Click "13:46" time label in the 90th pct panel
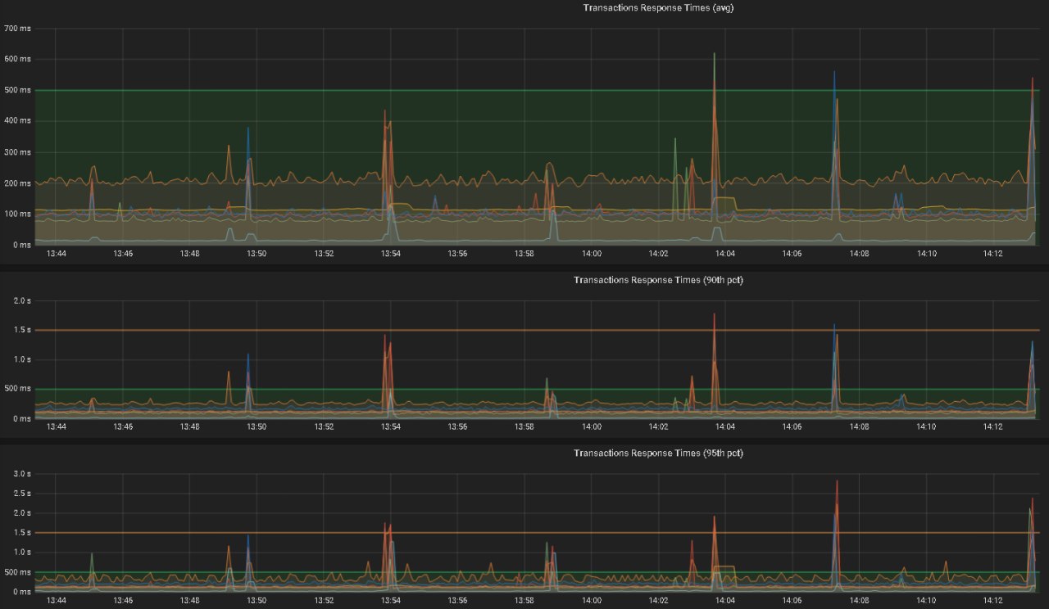Screen dimensions: 1049x609 (x=123, y=426)
